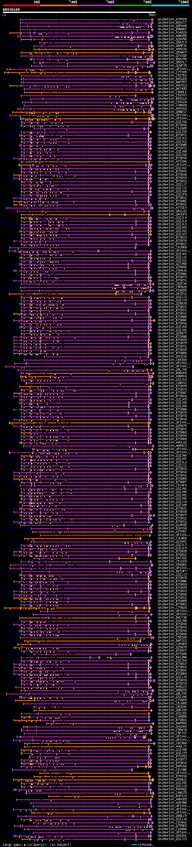Select the UniRef100_B9IK14 label
The width and height of the screenshot is (192, 847).
point(172,99)
